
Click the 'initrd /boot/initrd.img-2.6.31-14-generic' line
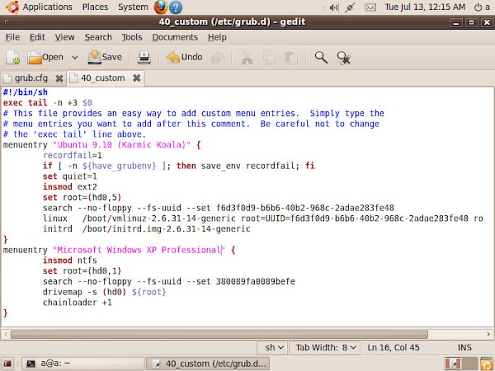click(147, 228)
